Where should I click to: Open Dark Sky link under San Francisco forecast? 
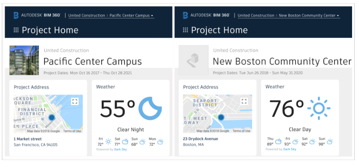[120, 149]
